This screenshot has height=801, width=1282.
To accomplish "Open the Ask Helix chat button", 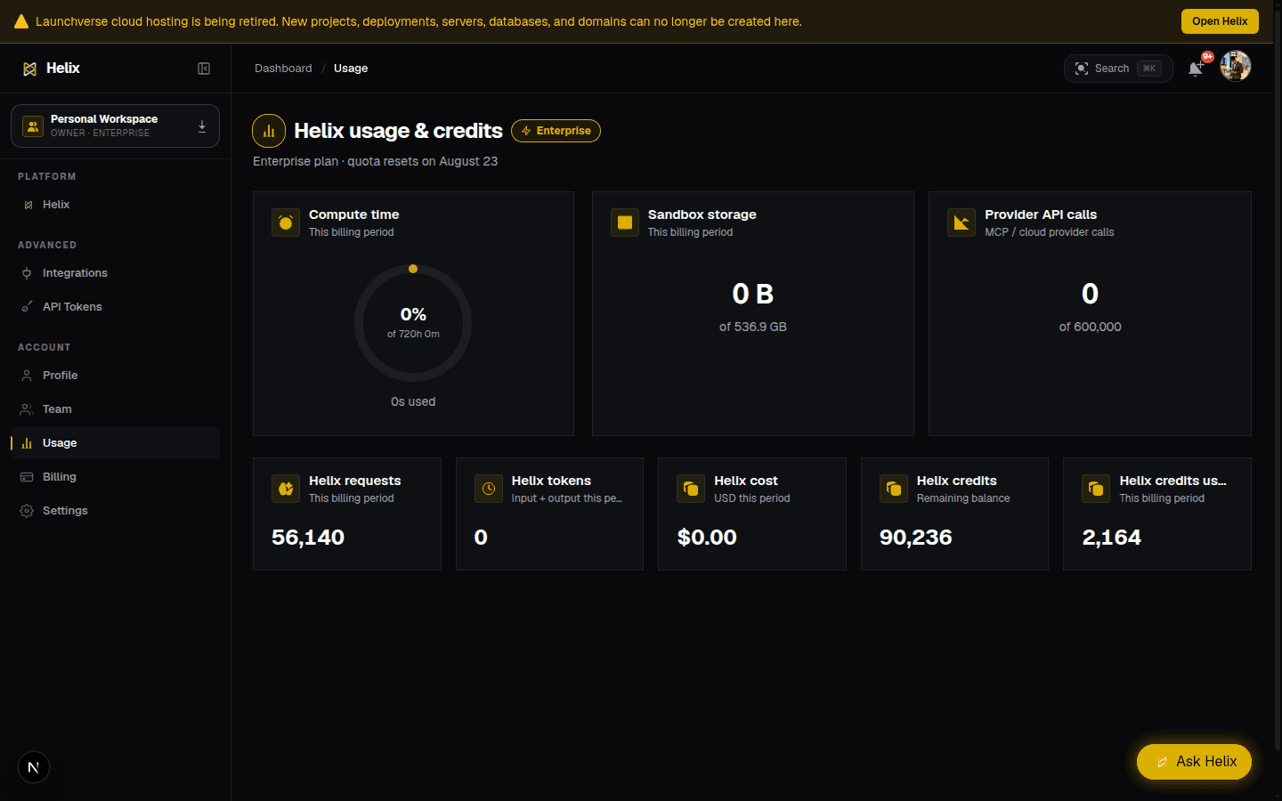I will tap(1195, 762).
